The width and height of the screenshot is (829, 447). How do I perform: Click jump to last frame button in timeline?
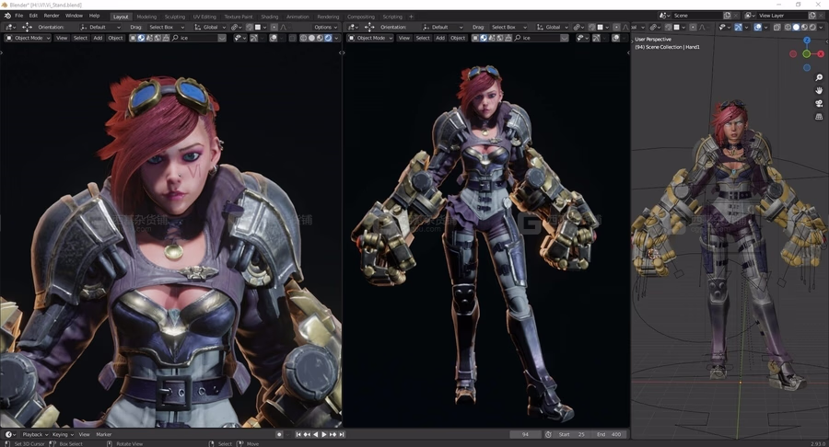point(342,434)
